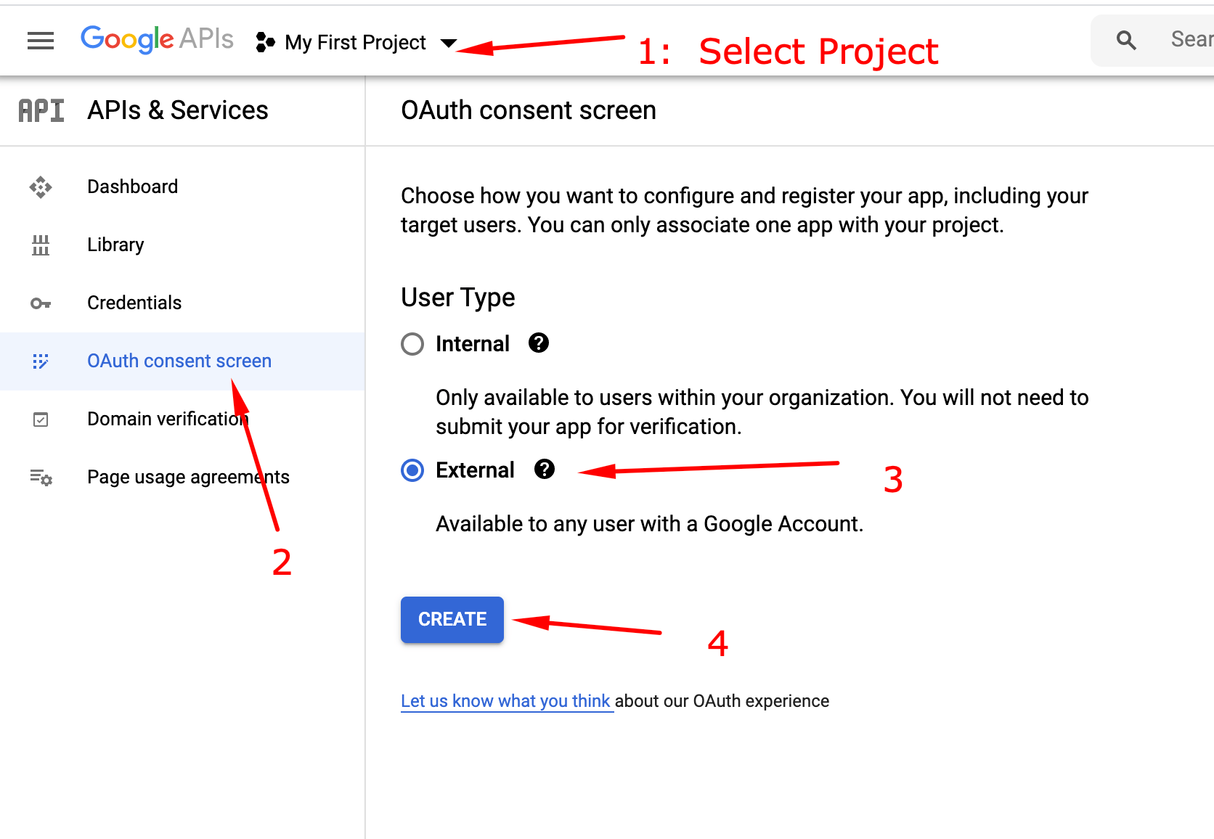Open 'Let us know what you think' link
The width and height of the screenshot is (1214, 839).
505,701
